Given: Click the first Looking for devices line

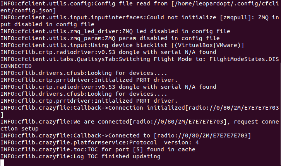Looking at the screenshot, I should click(84, 73).
